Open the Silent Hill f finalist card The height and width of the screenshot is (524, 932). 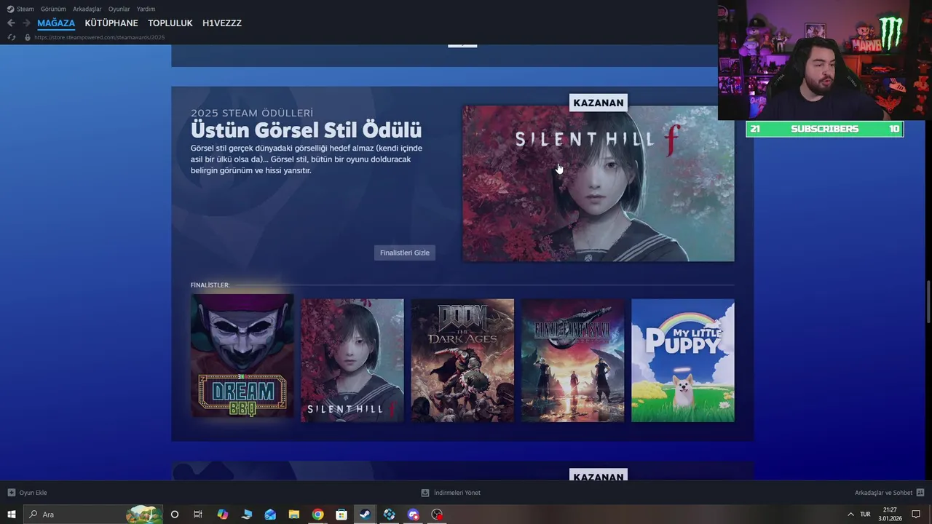pyautogui.click(x=352, y=360)
